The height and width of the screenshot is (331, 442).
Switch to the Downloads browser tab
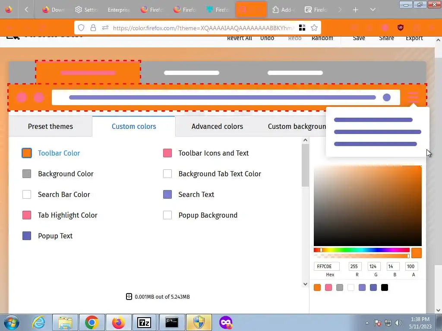pos(53,10)
